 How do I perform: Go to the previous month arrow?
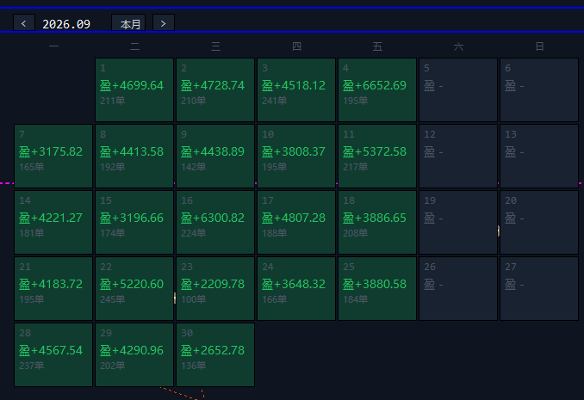tap(24, 23)
